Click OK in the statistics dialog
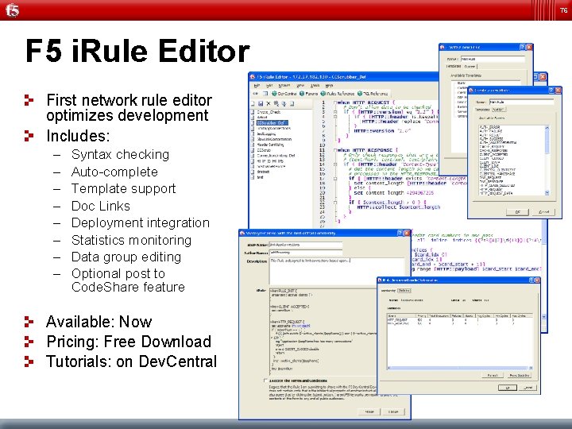The width and height of the screenshot is (572, 429). [x=507, y=388]
